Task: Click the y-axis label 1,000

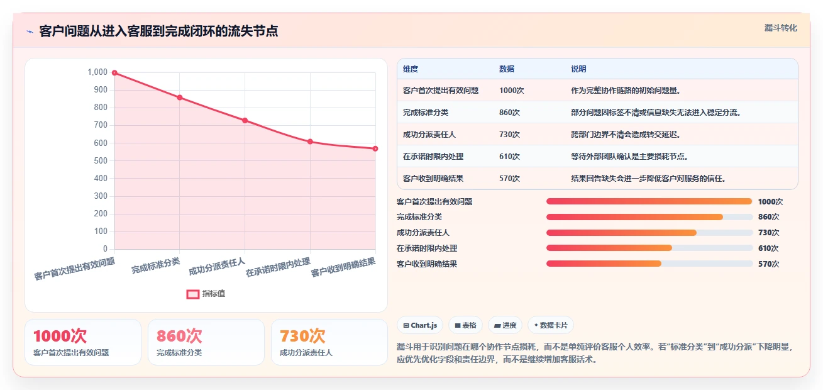Action: 97,73
